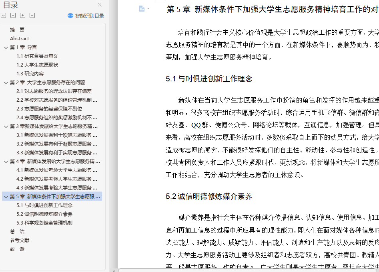This screenshot has width=379, height=272.
Task: Jump to the Abstract entry
Action: click(x=19, y=39)
